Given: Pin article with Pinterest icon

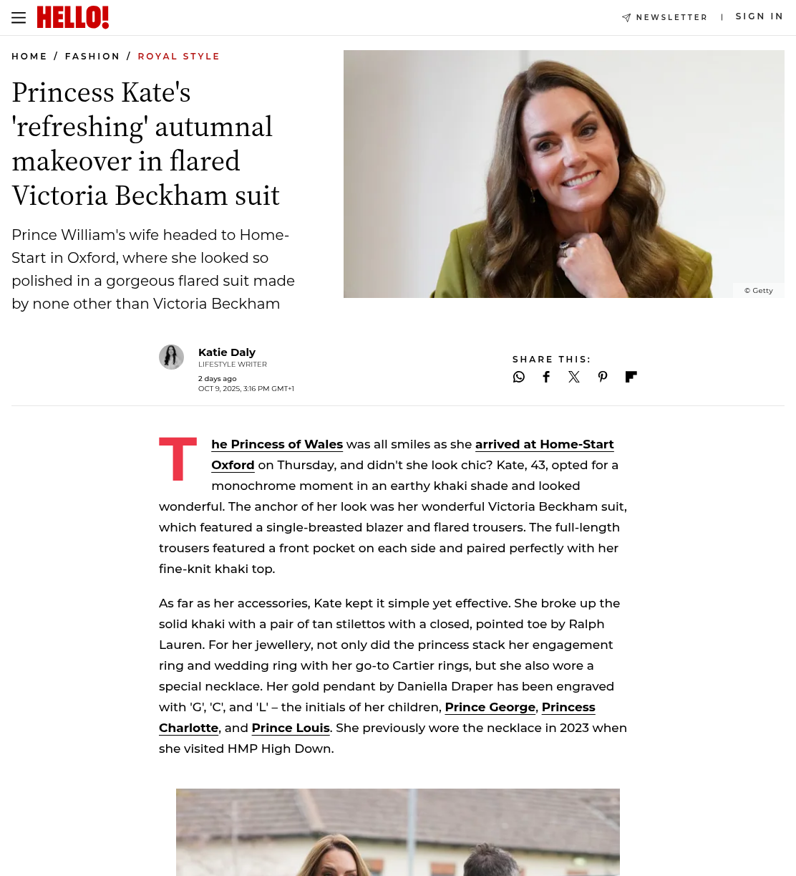Looking at the screenshot, I should point(603,377).
